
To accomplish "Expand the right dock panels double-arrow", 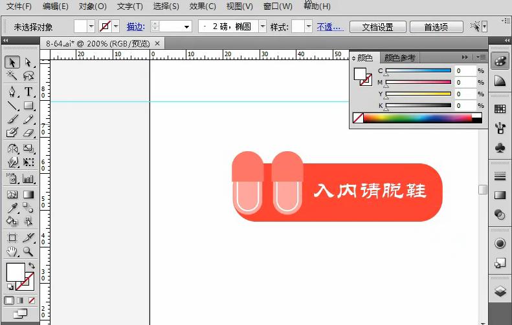I will click(x=507, y=40).
